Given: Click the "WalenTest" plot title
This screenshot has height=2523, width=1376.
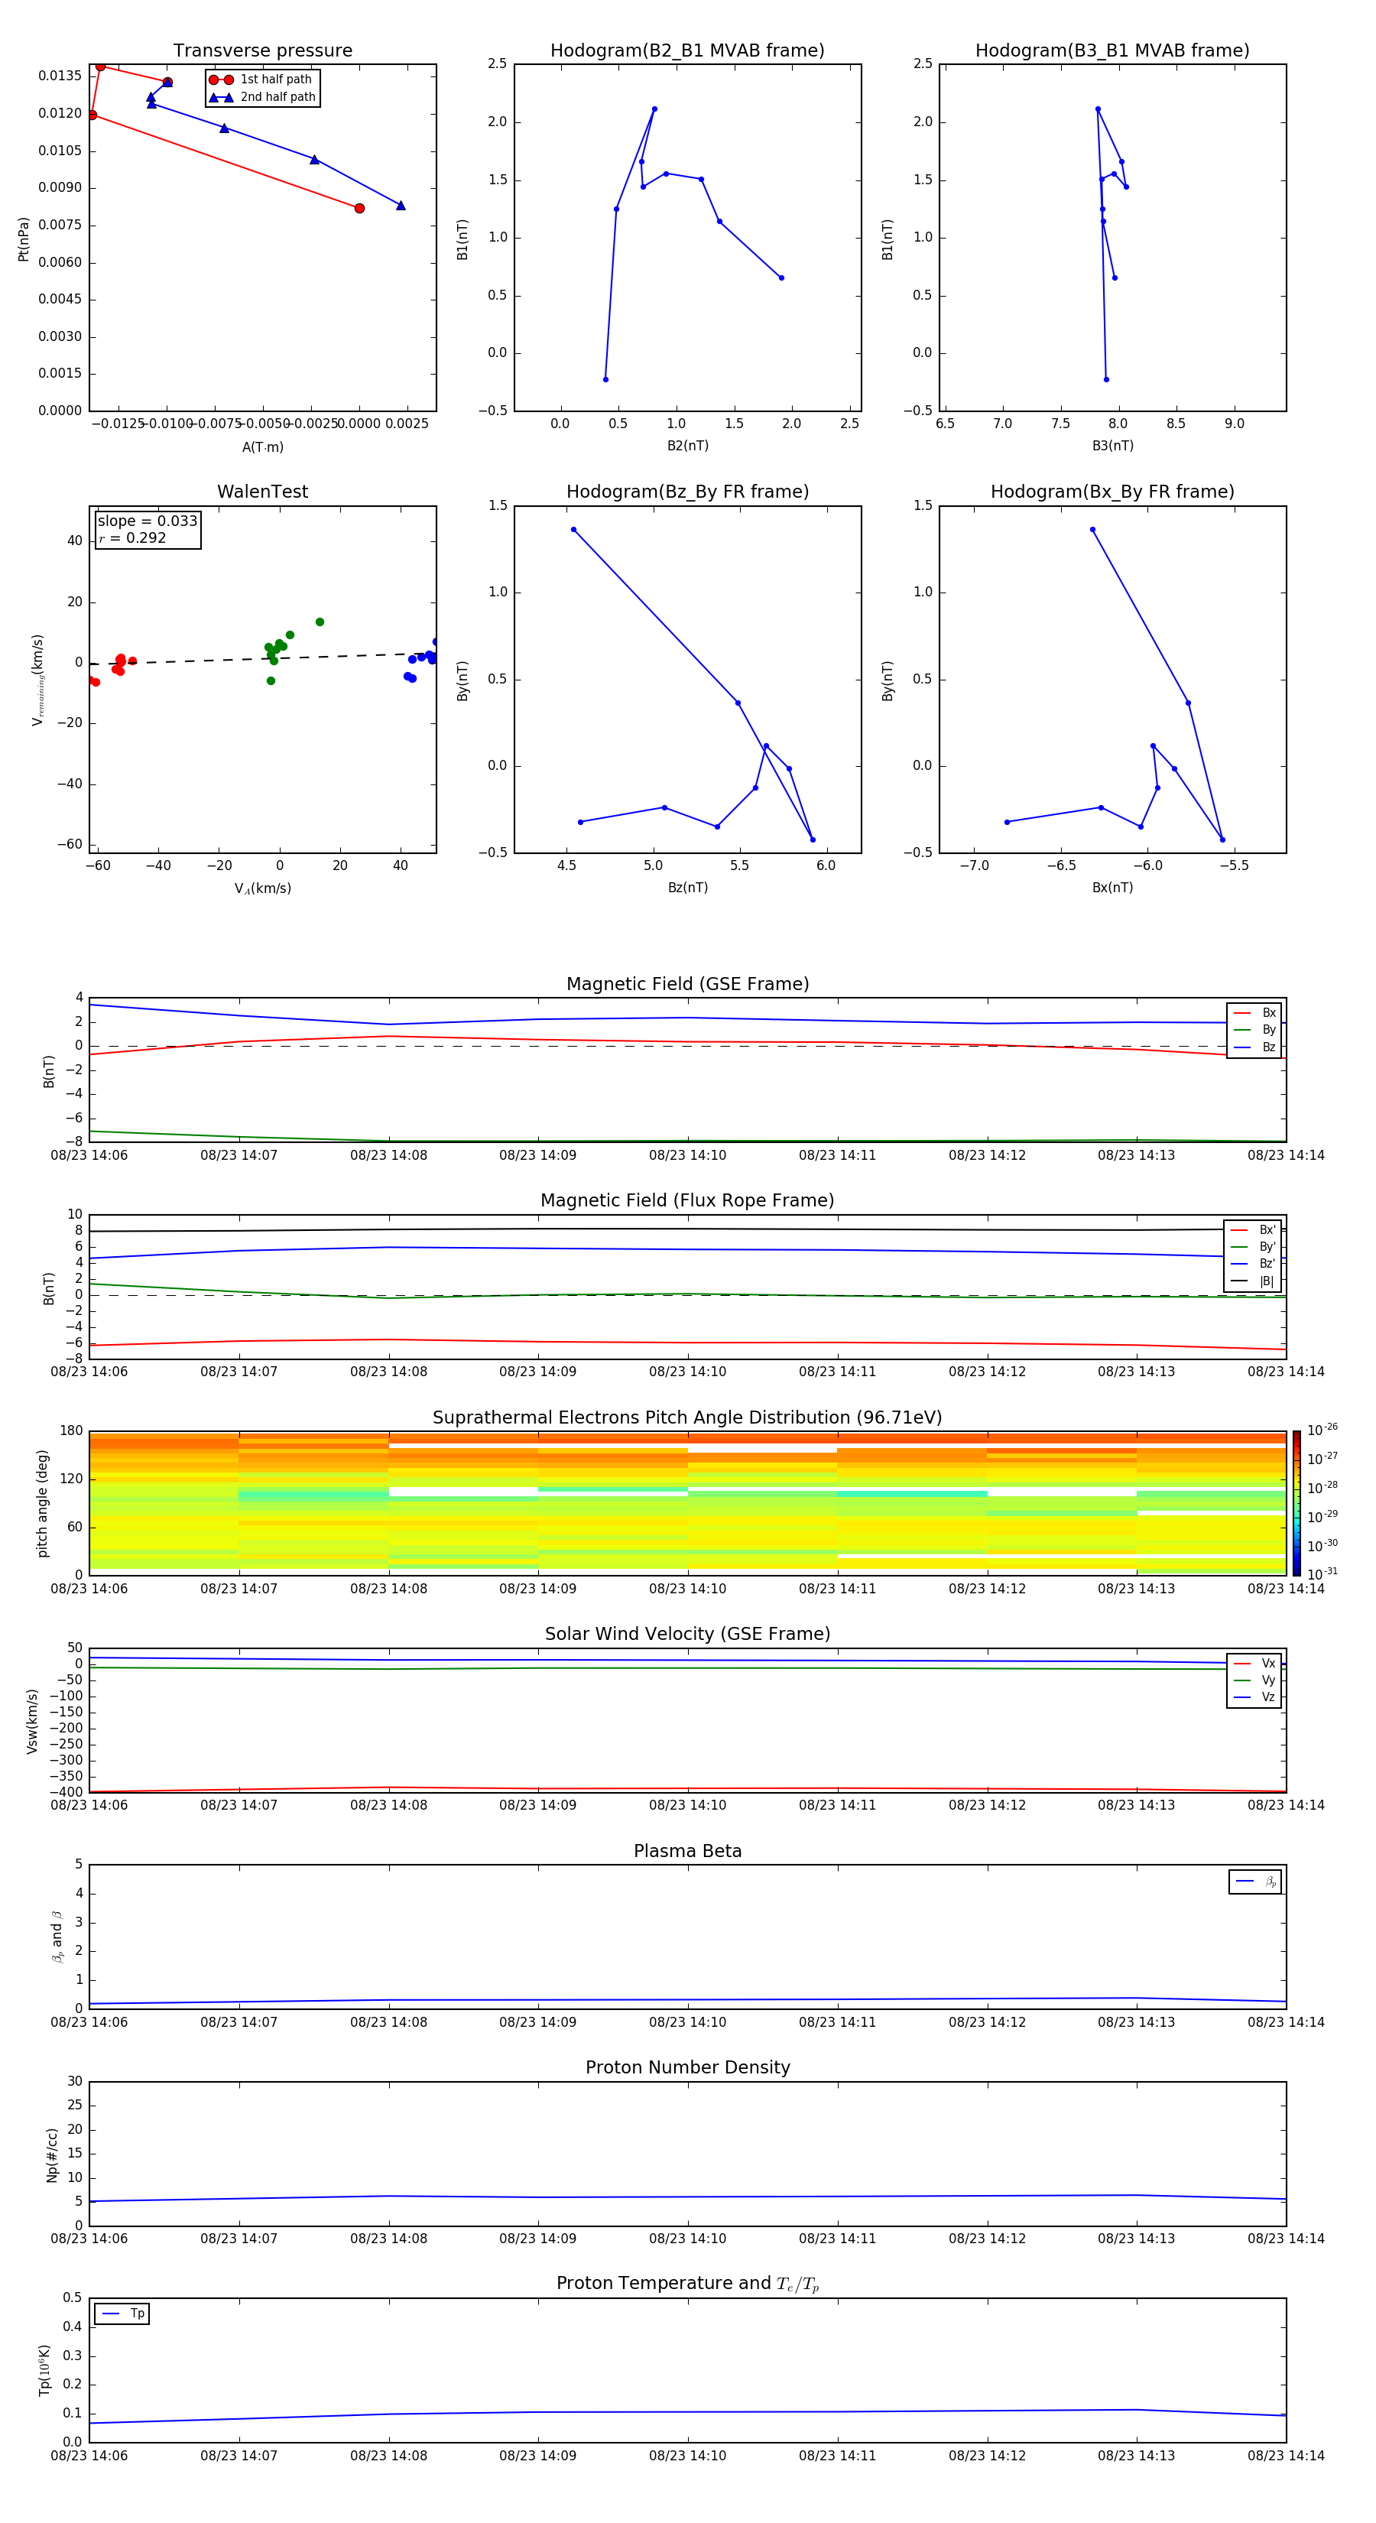Looking at the screenshot, I should point(262,492).
